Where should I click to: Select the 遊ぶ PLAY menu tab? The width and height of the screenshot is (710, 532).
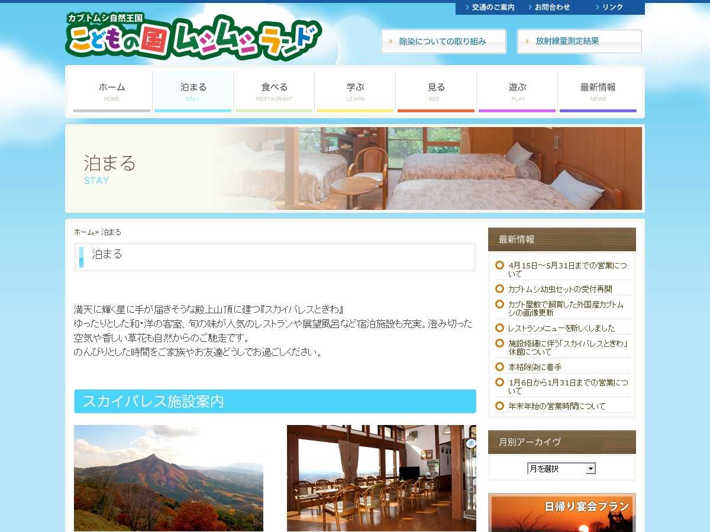(x=517, y=92)
